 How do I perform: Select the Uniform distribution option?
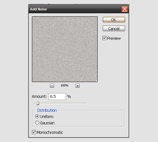point(37,116)
